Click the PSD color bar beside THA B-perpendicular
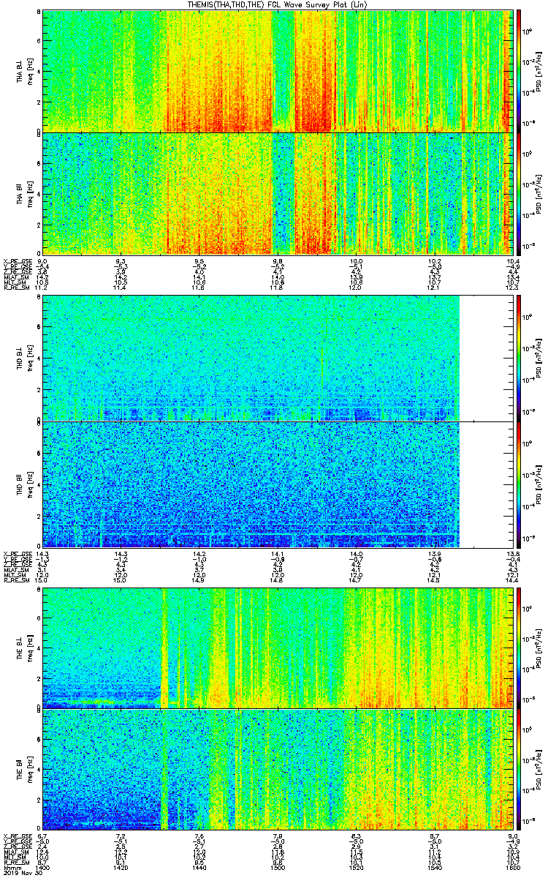Screen dimensions: 548x878 click(x=519, y=70)
